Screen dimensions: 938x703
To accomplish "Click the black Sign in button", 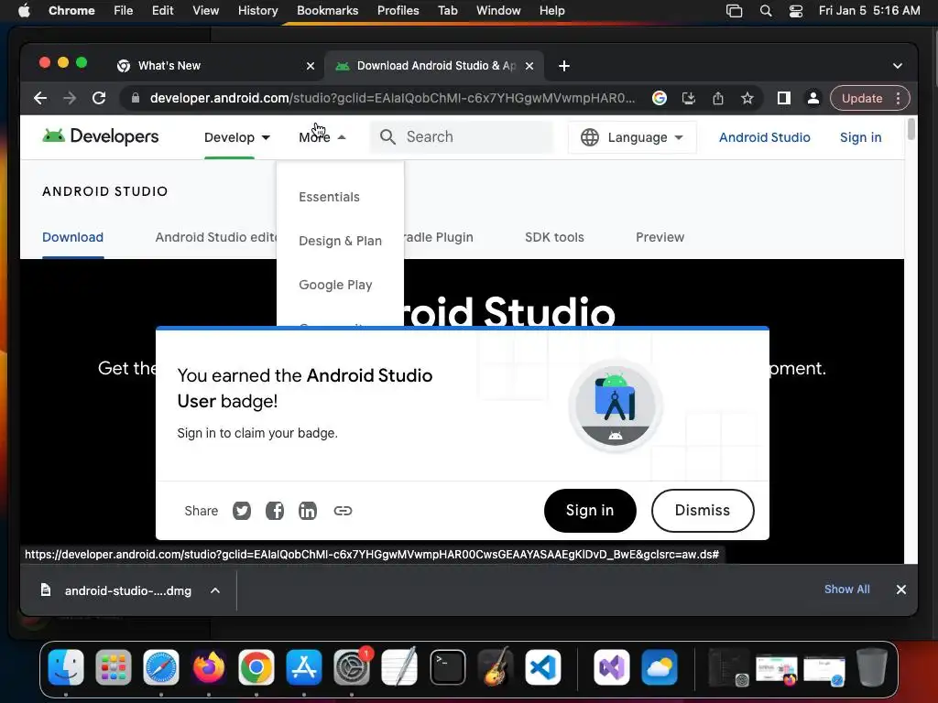I will tap(590, 511).
